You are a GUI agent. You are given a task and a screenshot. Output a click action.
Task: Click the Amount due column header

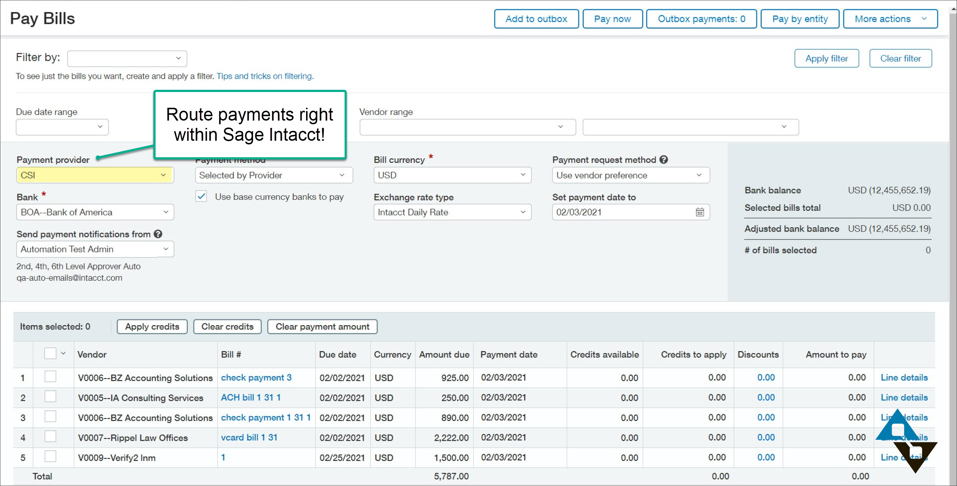444,354
